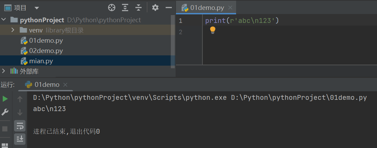The image size is (377, 148).
Task: Click the yellow light bulb intention icon
Action: pyautogui.click(x=213, y=30)
